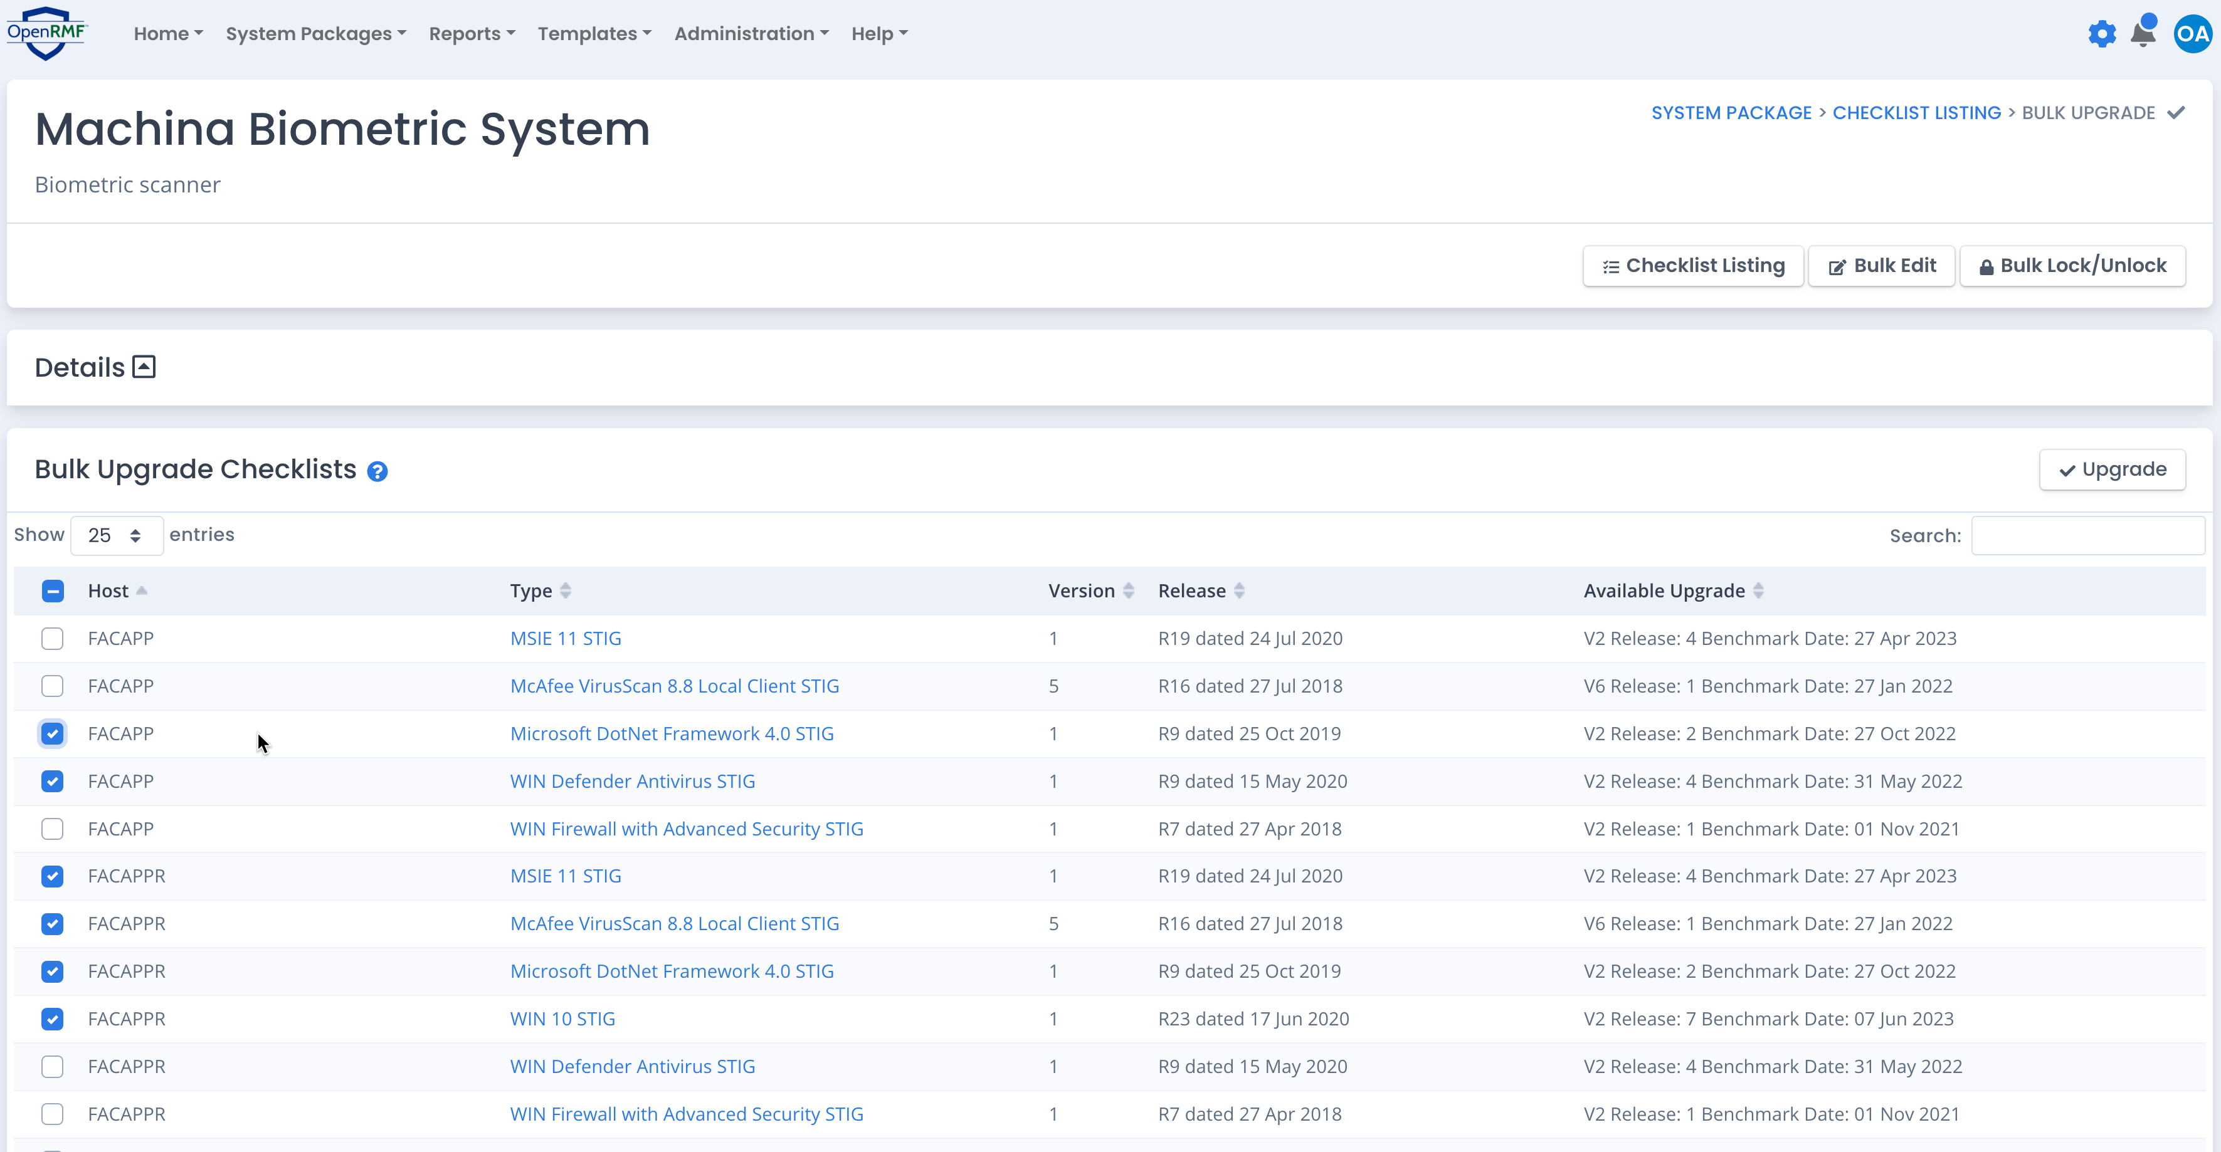Check FACAPP McAfee VirusScan row checkbox
This screenshot has height=1152, width=2221.
click(53, 686)
